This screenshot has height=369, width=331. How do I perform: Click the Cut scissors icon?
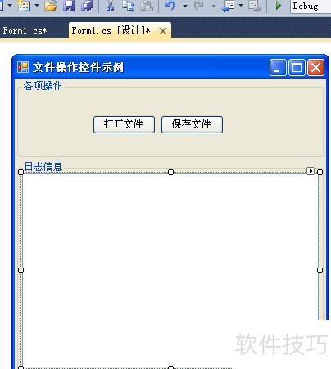(110, 6)
